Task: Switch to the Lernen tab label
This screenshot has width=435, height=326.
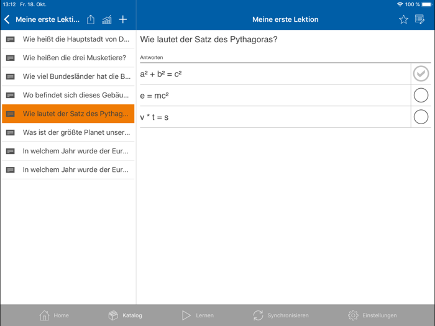Action: tap(204, 315)
